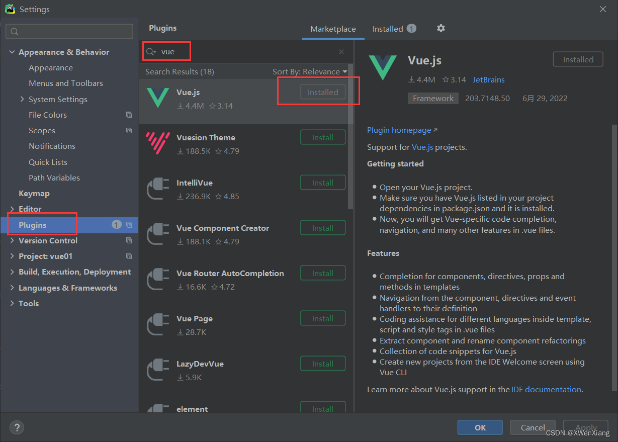Expand Project: vue01 section
Viewport: 618px width, 442px height.
[x=12, y=256]
